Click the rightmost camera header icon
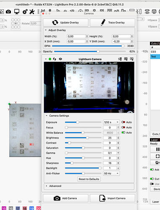This screenshot has height=210, width=160. tap(132, 59)
